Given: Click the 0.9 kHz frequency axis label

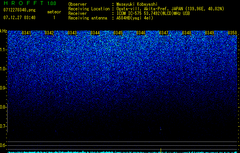Looking at the screenshot, I should point(3,88).
